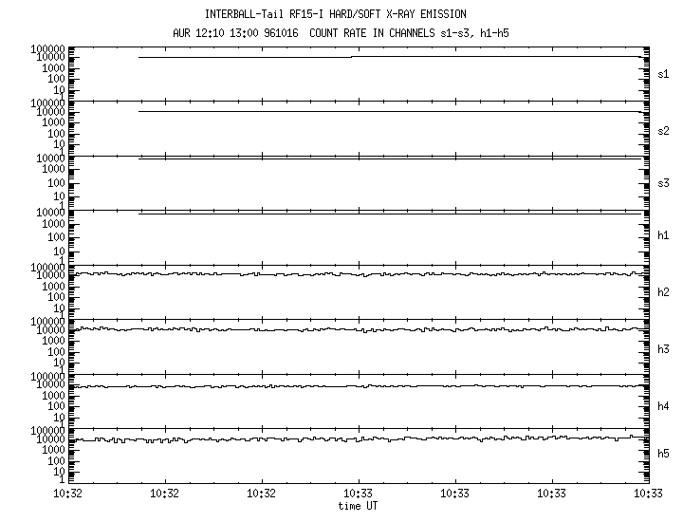Select the h3 channel label

663,348
